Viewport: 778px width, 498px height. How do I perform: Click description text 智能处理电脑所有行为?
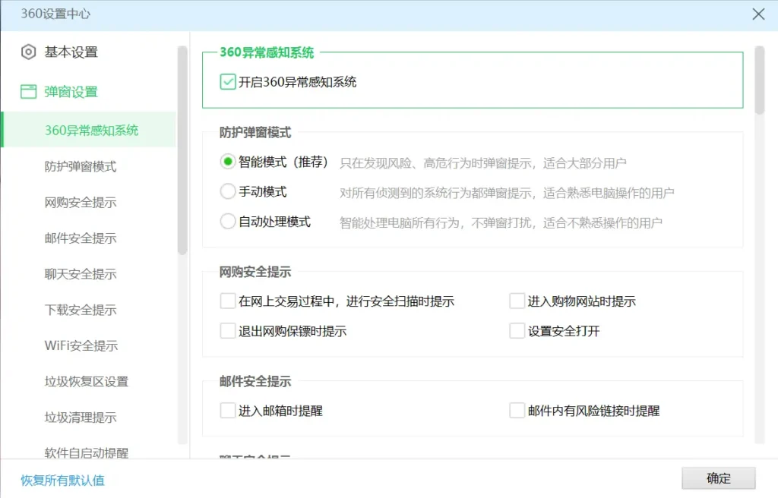click(399, 222)
